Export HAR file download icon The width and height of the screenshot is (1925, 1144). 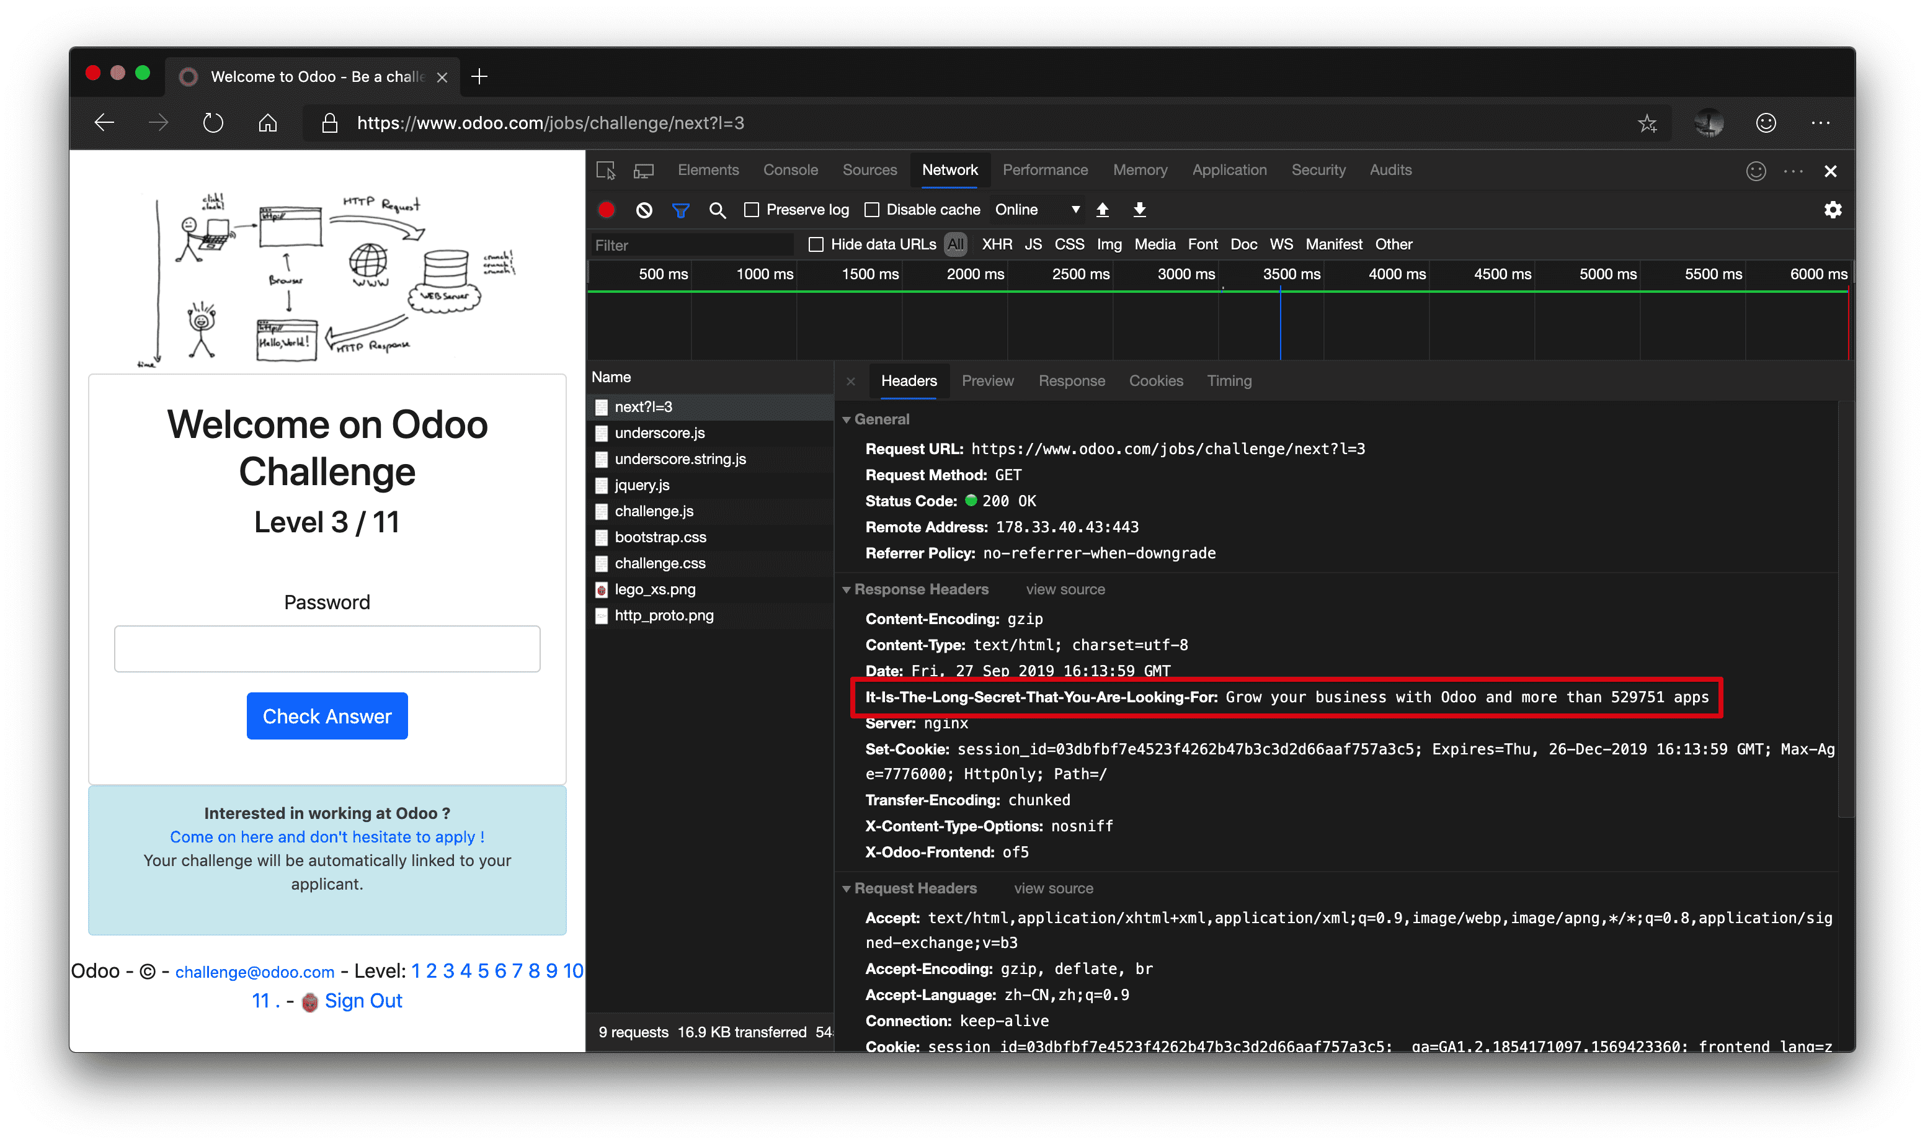click(x=1140, y=210)
